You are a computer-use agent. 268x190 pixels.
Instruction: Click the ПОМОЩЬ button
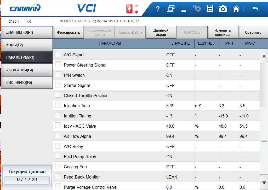(x=192, y=32)
